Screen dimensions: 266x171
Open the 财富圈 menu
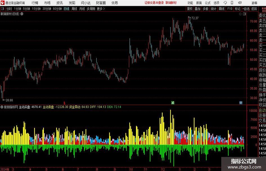click(101, 3)
